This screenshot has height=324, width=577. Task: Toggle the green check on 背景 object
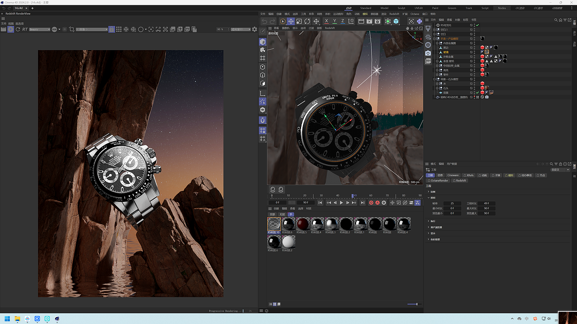click(477, 93)
